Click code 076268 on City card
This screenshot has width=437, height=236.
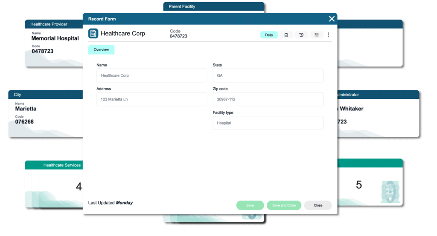click(24, 121)
